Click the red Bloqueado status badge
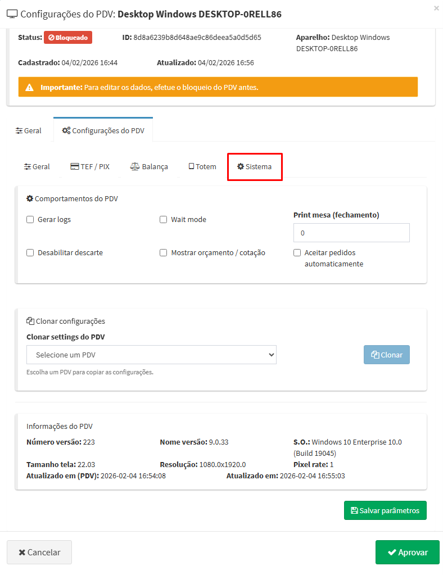The image size is (443, 575). tap(67, 38)
